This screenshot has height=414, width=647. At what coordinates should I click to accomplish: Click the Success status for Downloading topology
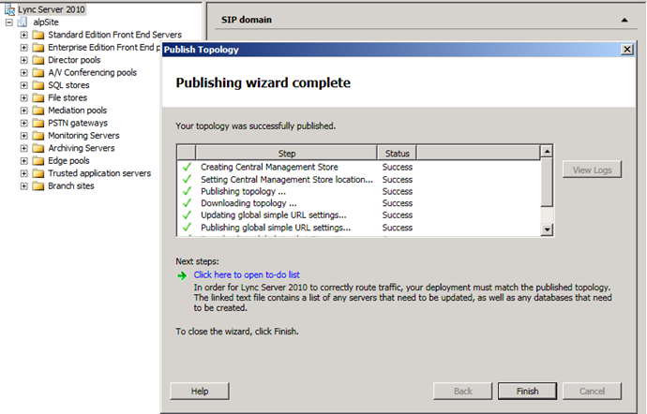point(397,203)
